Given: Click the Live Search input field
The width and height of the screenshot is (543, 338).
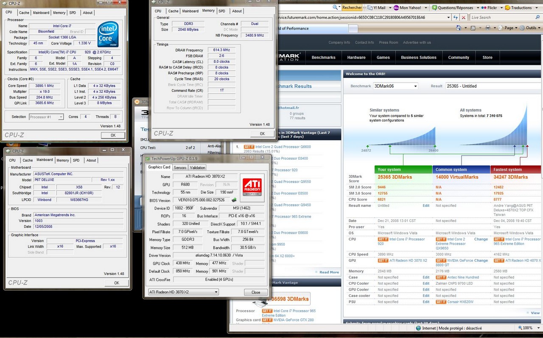Looking at the screenshot, I should coord(502,17).
